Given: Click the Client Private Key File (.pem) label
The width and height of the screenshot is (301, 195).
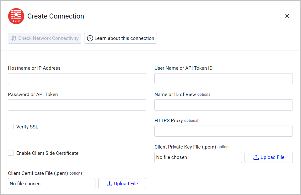Looking at the screenshot, I should (x=185, y=147).
